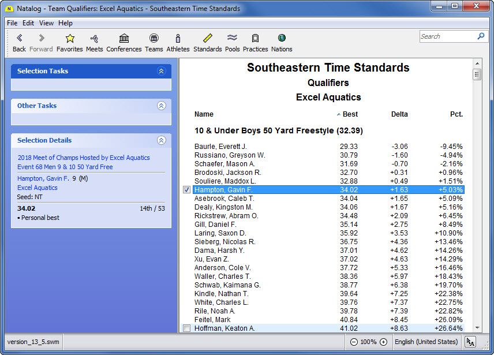Open the View menu

pyautogui.click(x=46, y=23)
